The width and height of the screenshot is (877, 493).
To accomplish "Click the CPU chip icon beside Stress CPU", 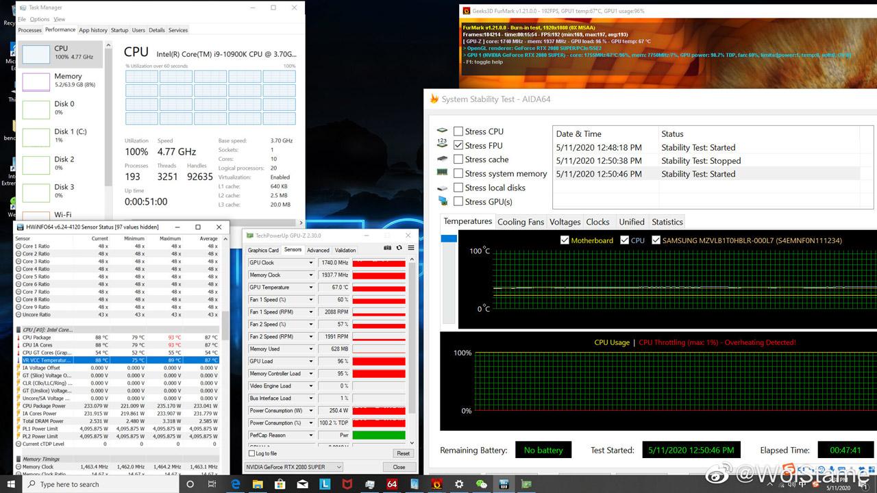I will [442, 131].
